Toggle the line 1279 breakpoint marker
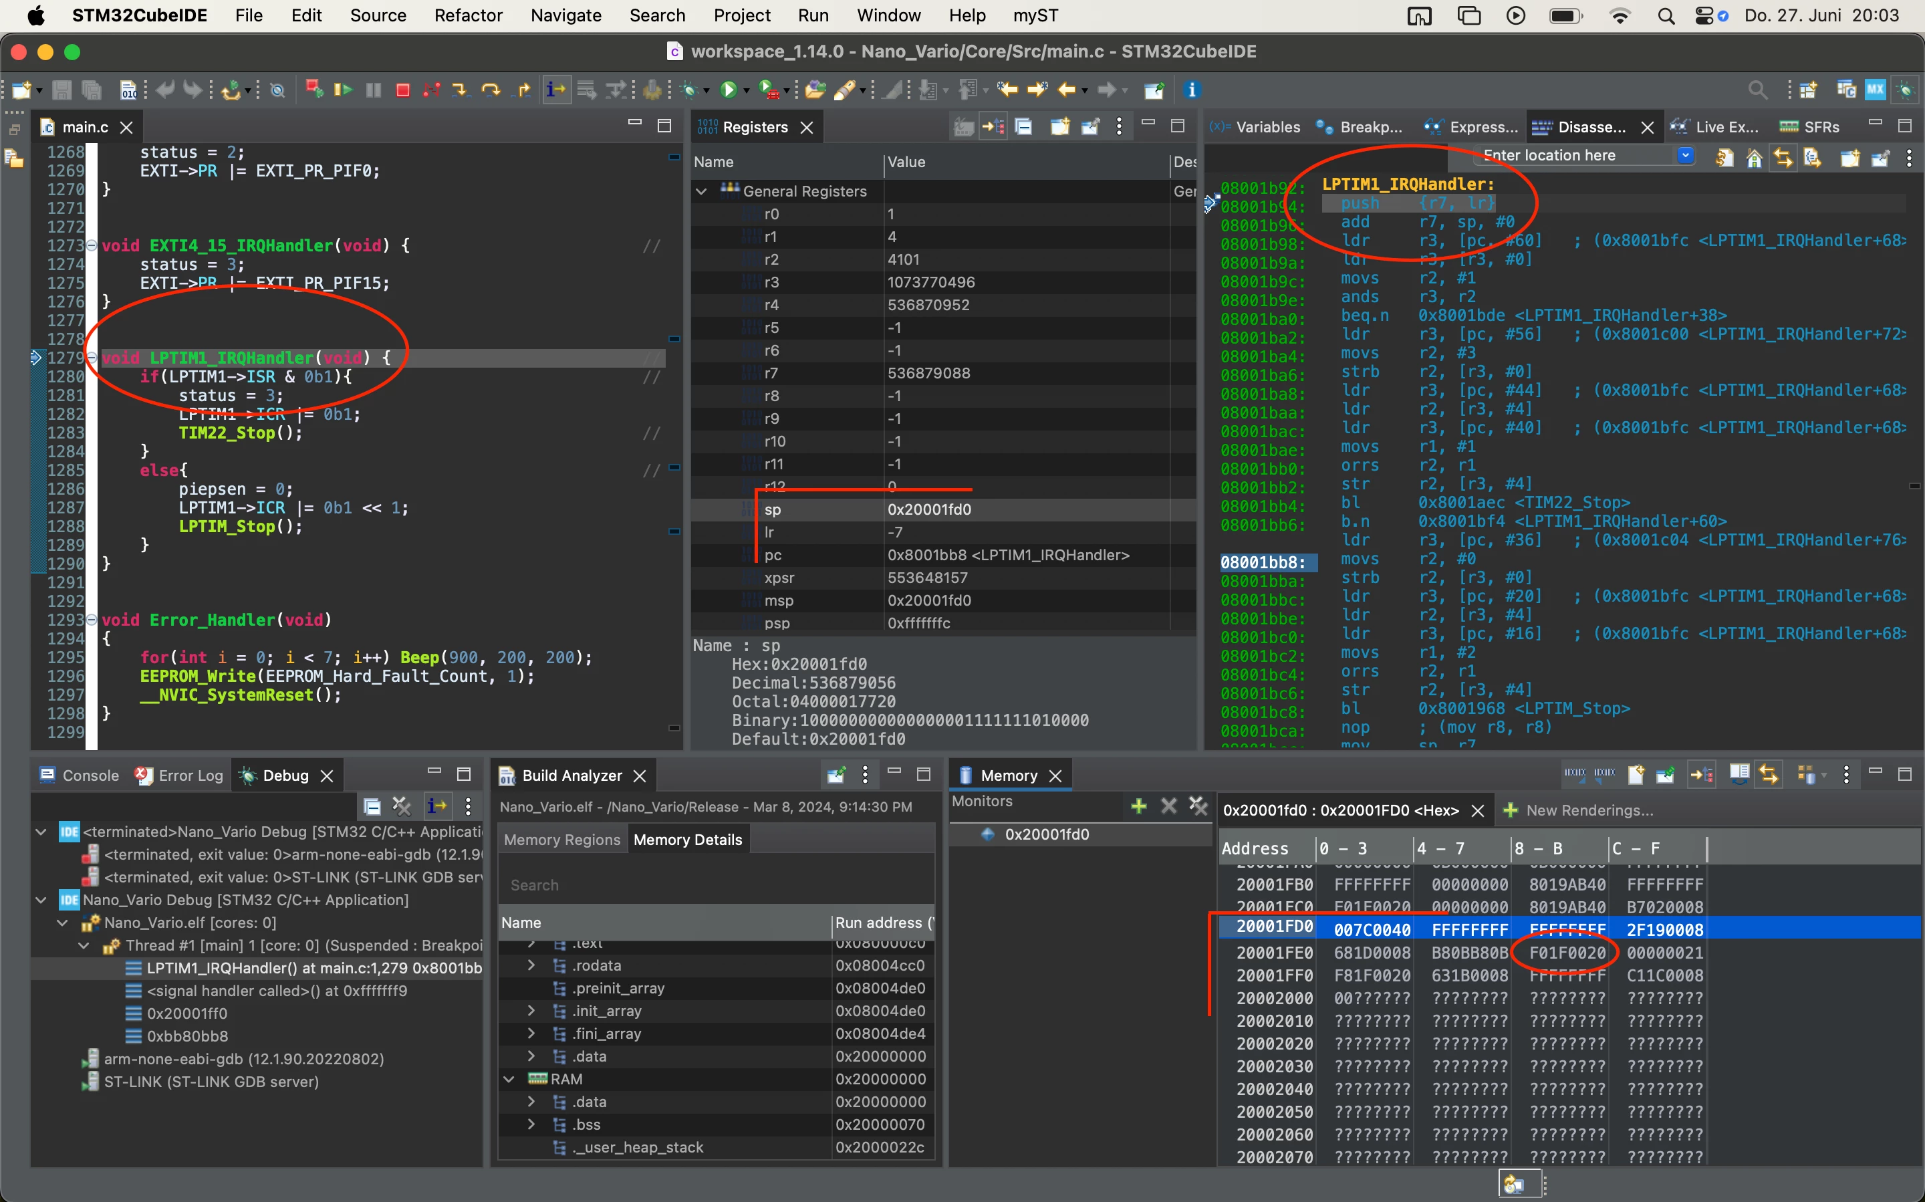 (36, 358)
